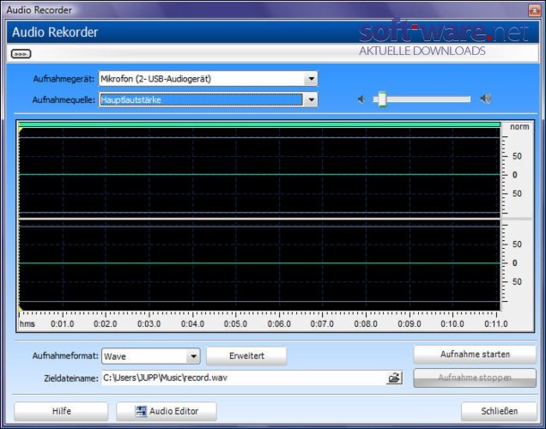
Task: Open Hilfe
Action: [61, 411]
